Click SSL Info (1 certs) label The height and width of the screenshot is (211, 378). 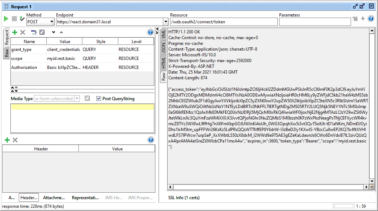(x=184, y=198)
